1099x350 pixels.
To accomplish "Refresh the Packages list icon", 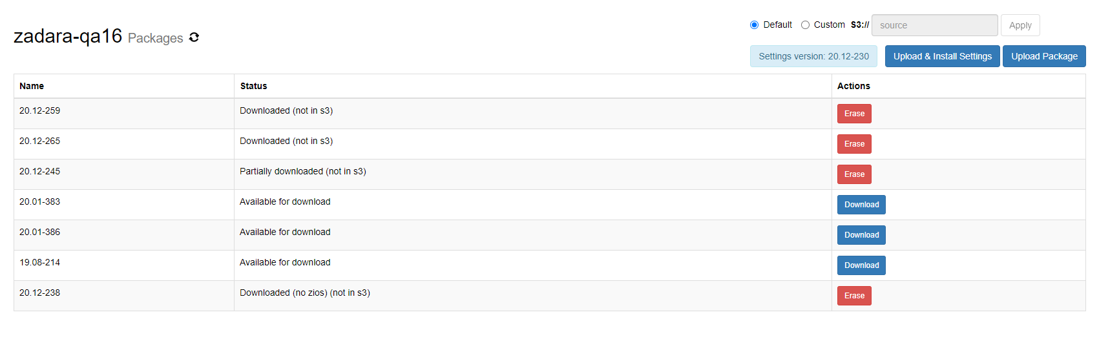I will click(194, 37).
